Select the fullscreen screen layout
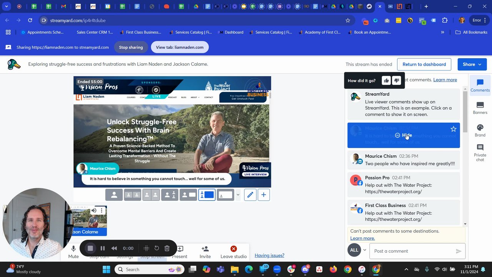 click(225, 195)
